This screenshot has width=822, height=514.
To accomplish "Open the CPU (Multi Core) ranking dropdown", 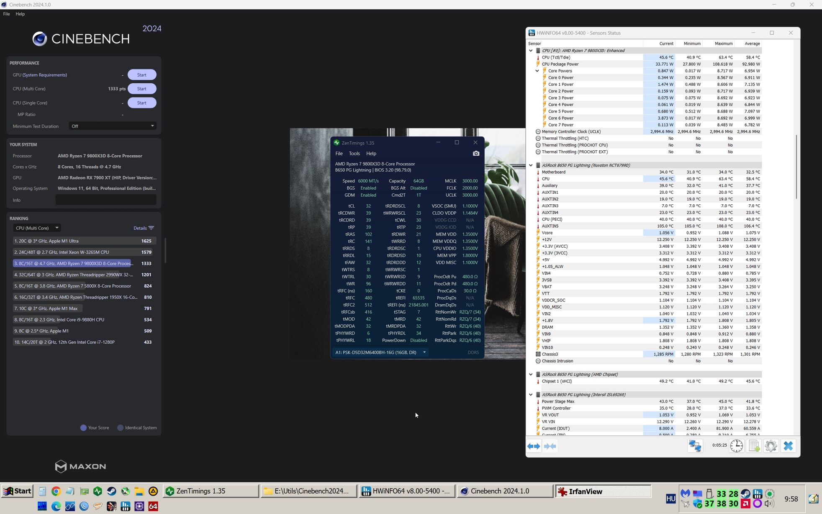I will point(37,228).
